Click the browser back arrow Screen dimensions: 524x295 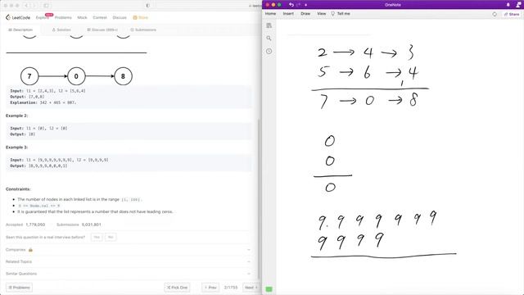26,6
